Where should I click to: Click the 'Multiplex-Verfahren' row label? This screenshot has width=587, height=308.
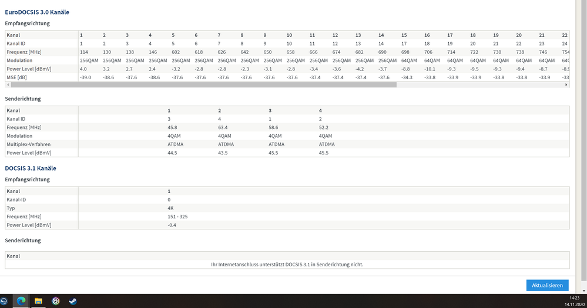(x=28, y=144)
